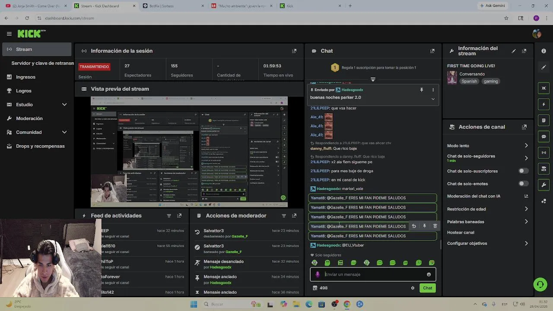Click the info icon in right sidebar
This screenshot has width=553, height=311.
pyautogui.click(x=543, y=51)
